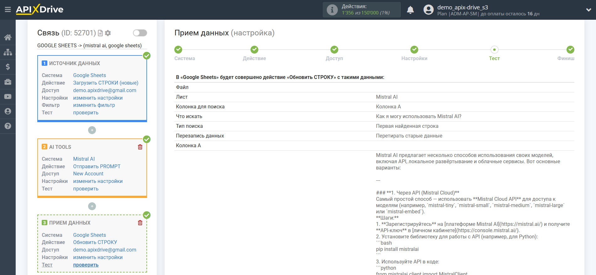The height and width of the screenshot is (275, 596).
Task: Open the connection settings gear icon
Action: (108, 33)
